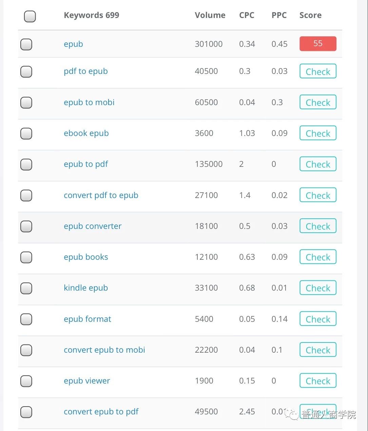Mark the kindle epub row checkbox

tap(26, 288)
